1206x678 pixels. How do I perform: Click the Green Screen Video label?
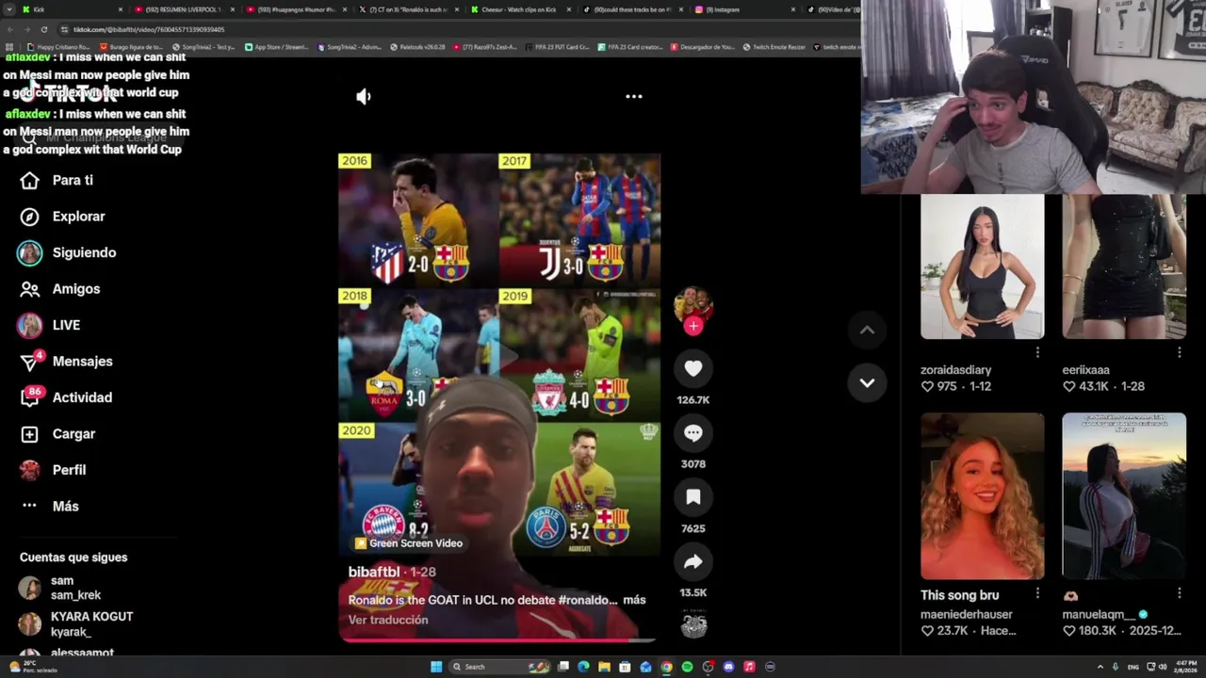pos(408,543)
